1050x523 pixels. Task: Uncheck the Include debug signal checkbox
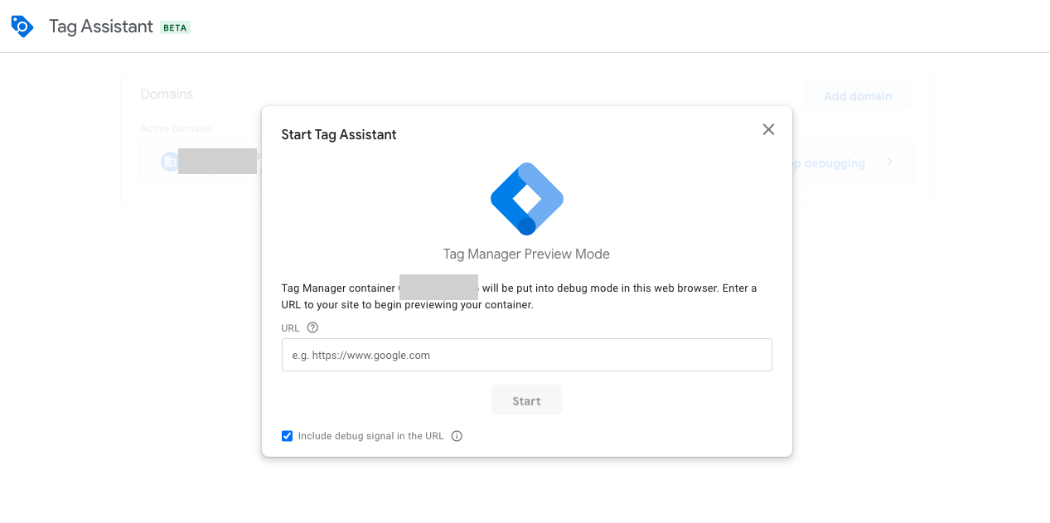(x=288, y=436)
